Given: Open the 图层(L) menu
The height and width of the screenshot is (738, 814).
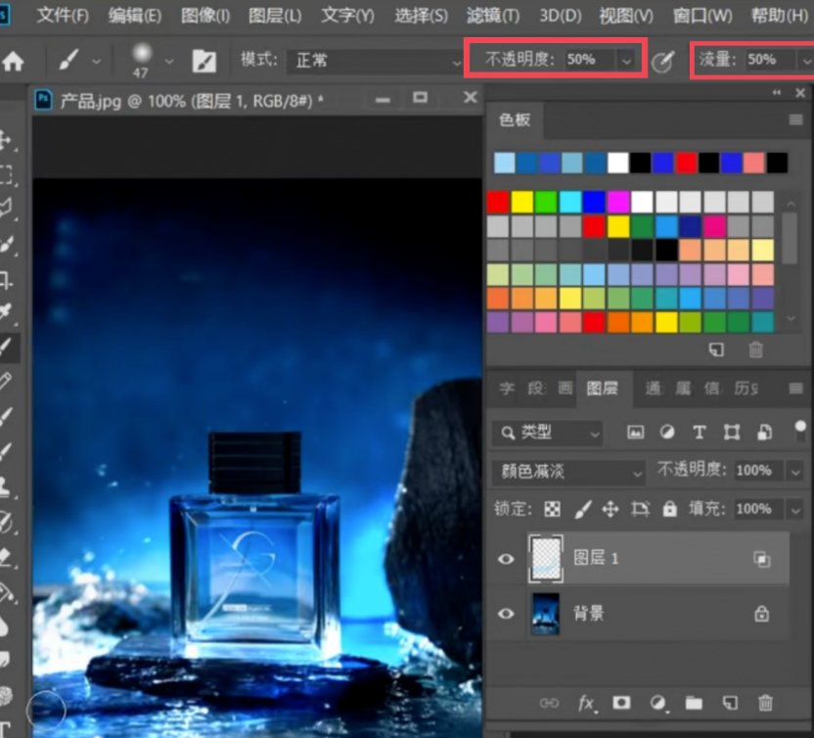Looking at the screenshot, I should click(275, 15).
